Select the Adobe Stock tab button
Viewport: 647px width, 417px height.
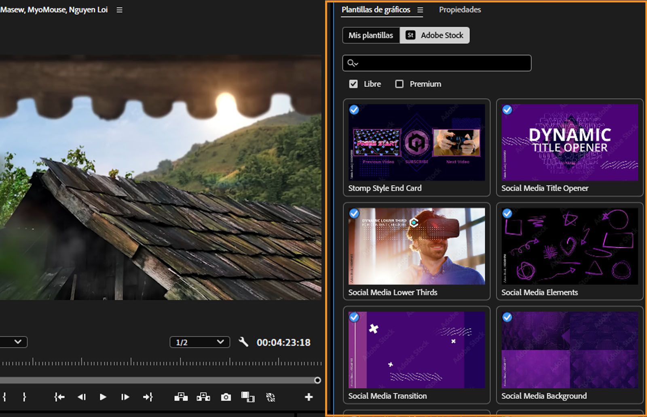(435, 35)
